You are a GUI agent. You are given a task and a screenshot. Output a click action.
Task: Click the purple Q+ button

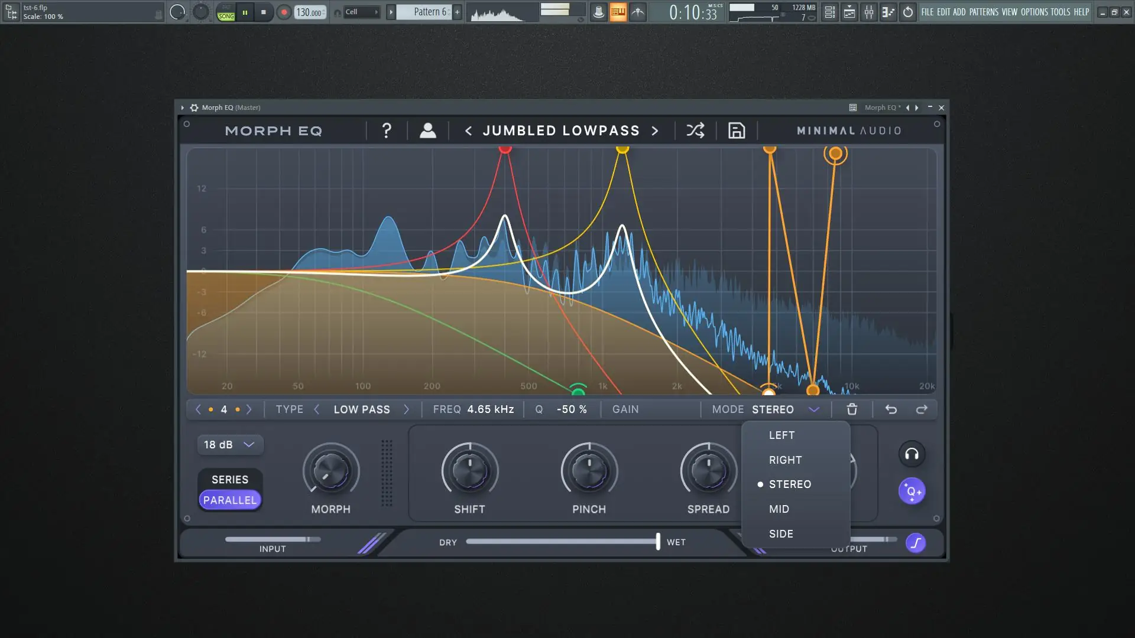point(912,491)
